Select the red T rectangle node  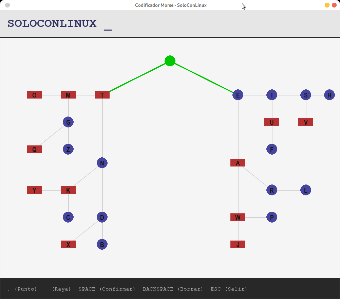102,95
